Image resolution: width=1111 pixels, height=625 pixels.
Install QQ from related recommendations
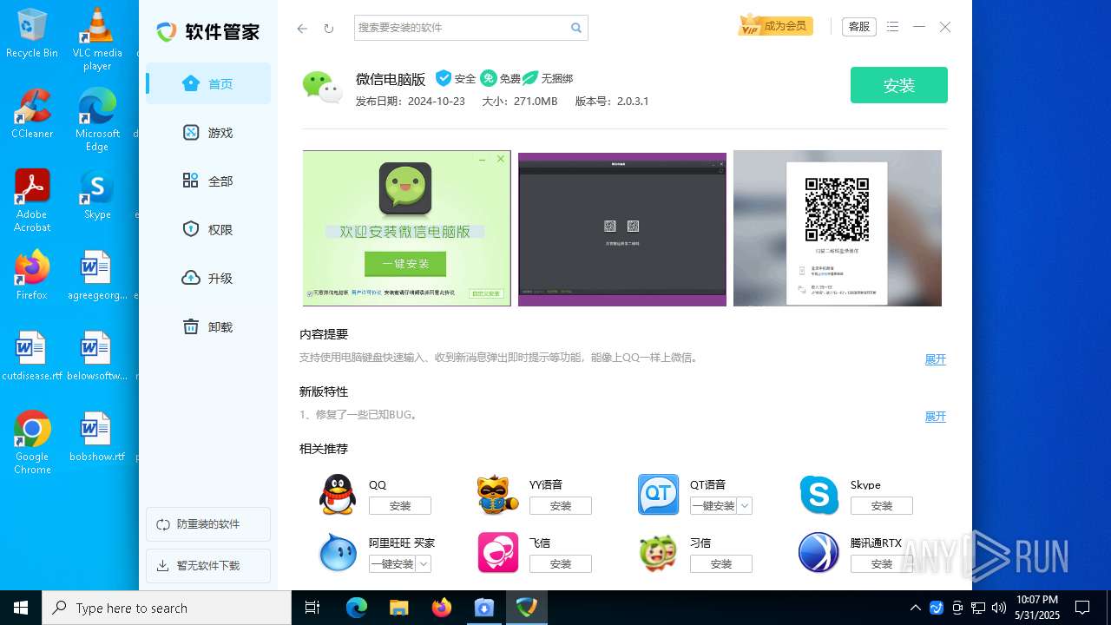400,505
